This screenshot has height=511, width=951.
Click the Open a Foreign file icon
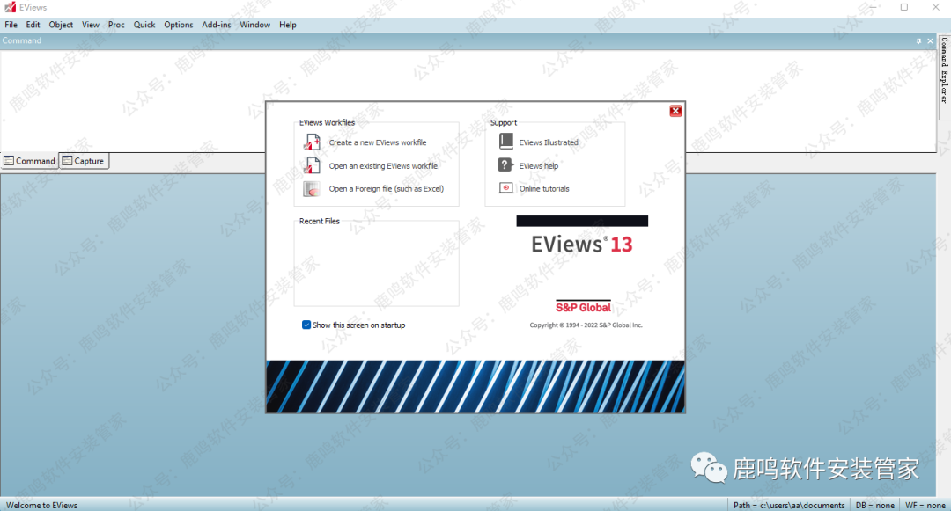(312, 189)
